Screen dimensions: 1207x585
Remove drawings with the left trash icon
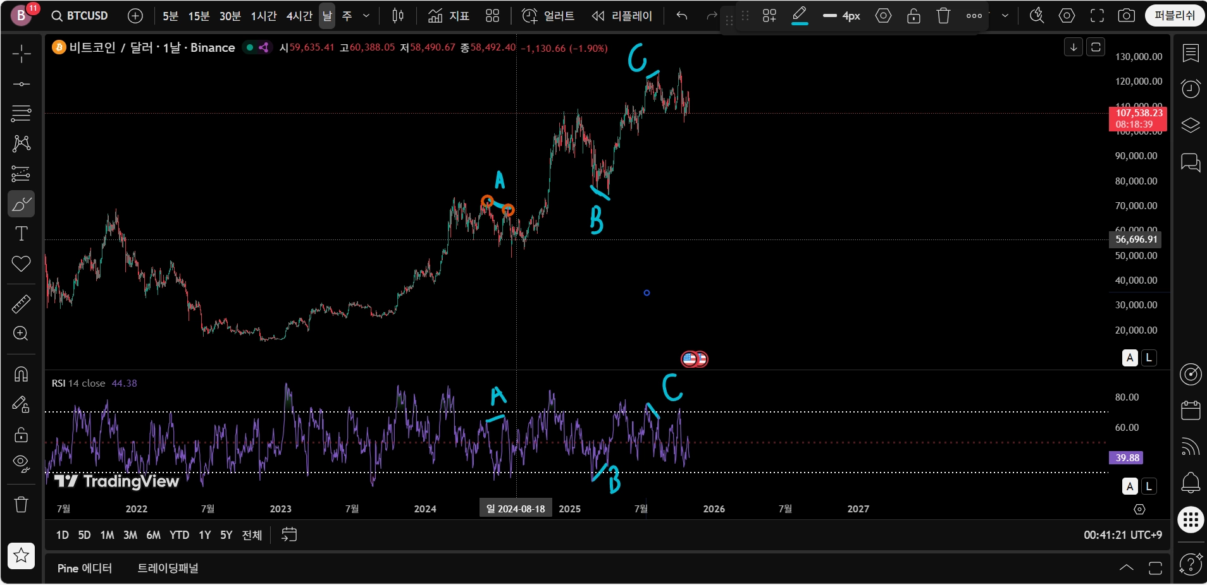click(x=21, y=504)
